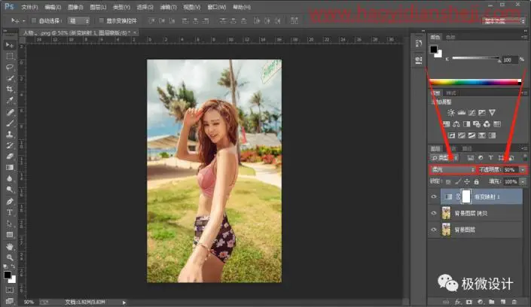
Task: Pick a color from the spectrum ramp
Action: click(475, 82)
